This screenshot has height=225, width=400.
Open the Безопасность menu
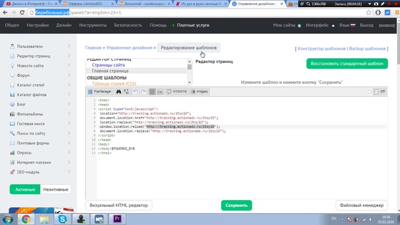coord(128,25)
